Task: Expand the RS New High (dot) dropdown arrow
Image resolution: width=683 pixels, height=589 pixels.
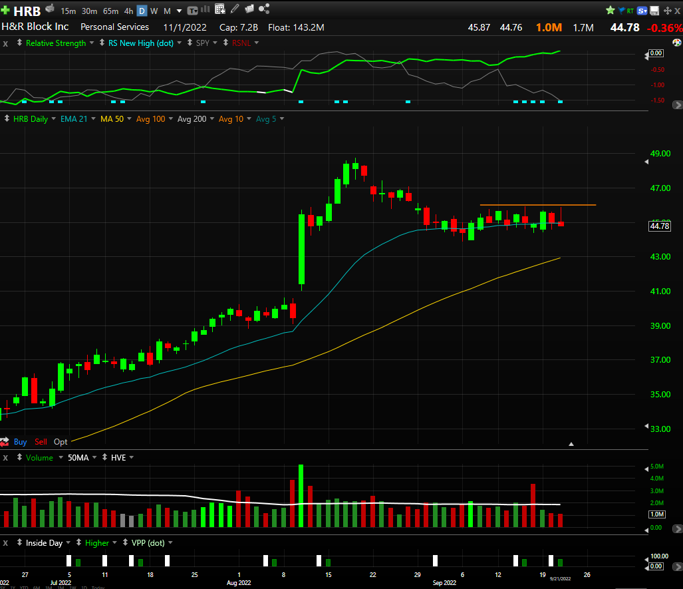Action: [179, 43]
